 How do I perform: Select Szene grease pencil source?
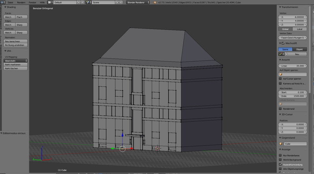pos(286,49)
